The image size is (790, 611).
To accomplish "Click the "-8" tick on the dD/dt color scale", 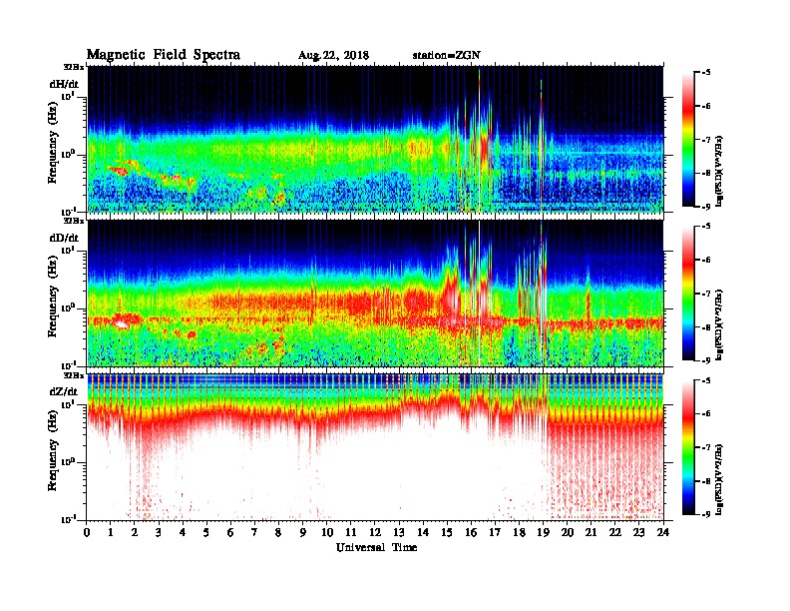I will 706,326.
